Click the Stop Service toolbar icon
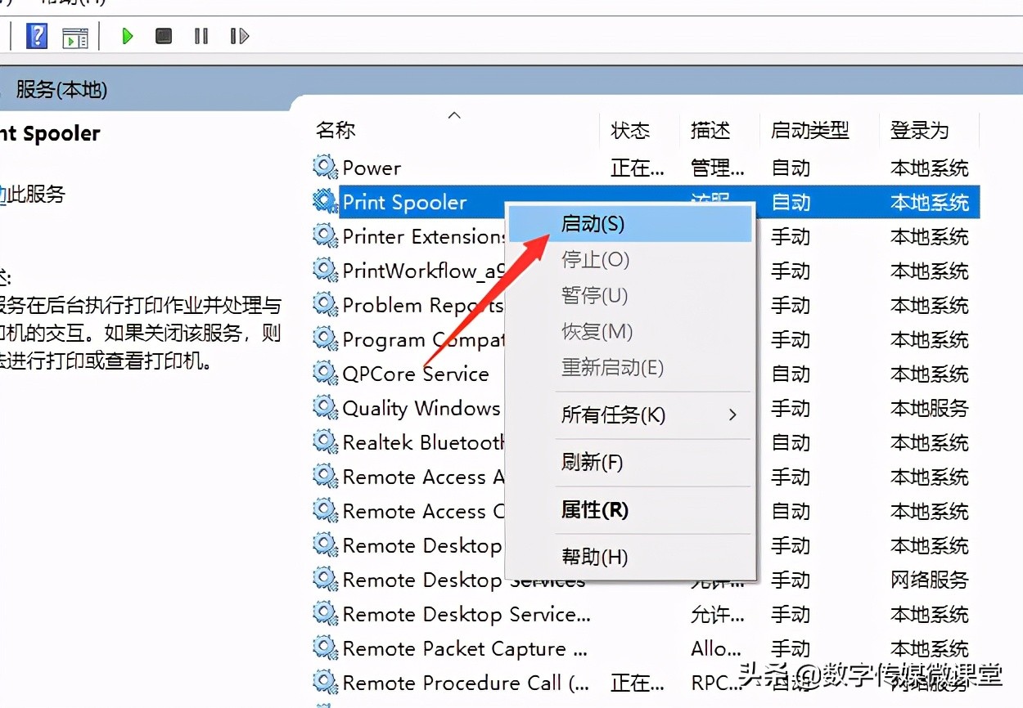1023x708 pixels. click(163, 35)
